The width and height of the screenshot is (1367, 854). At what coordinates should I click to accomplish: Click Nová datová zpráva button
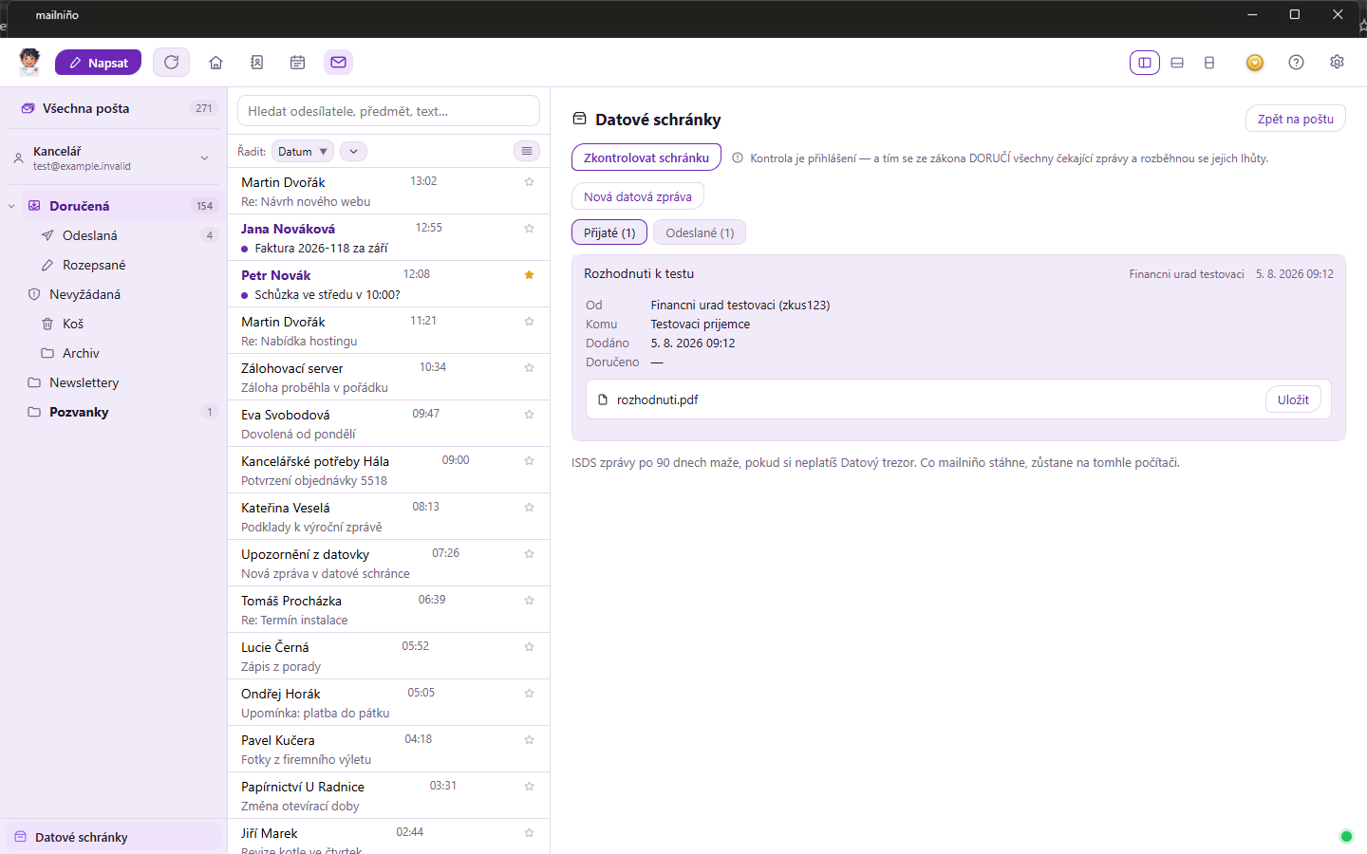(638, 196)
